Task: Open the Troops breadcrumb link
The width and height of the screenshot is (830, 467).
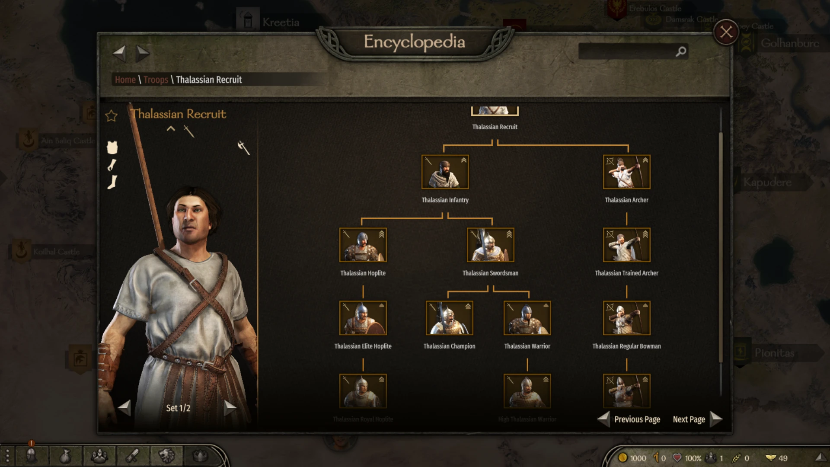Action: click(x=156, y=80)
